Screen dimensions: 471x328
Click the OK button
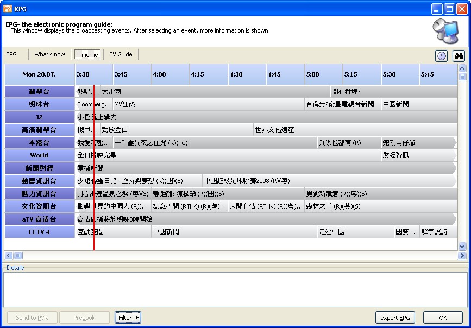coord(442,318)
